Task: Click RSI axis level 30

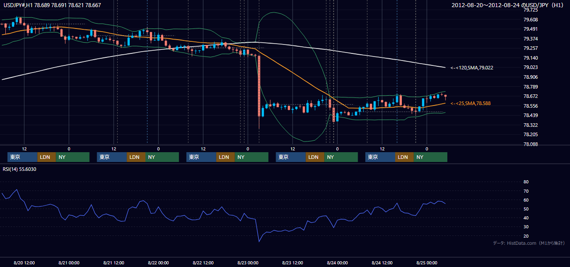Action: tap(526, 227)
